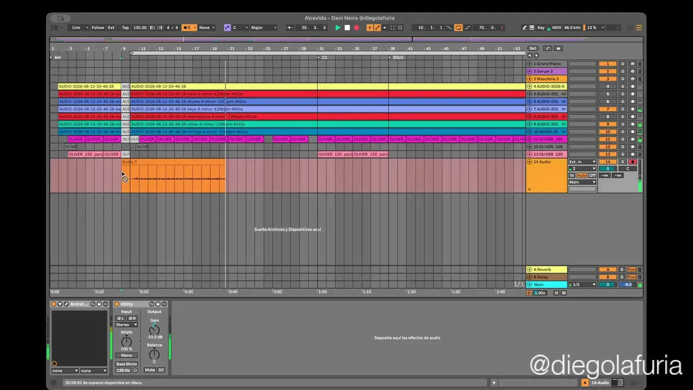Open the Ext. In input type dropdown
Image resolution: width=693 pixels, height=390 pixels.
[x=582, y=162]
